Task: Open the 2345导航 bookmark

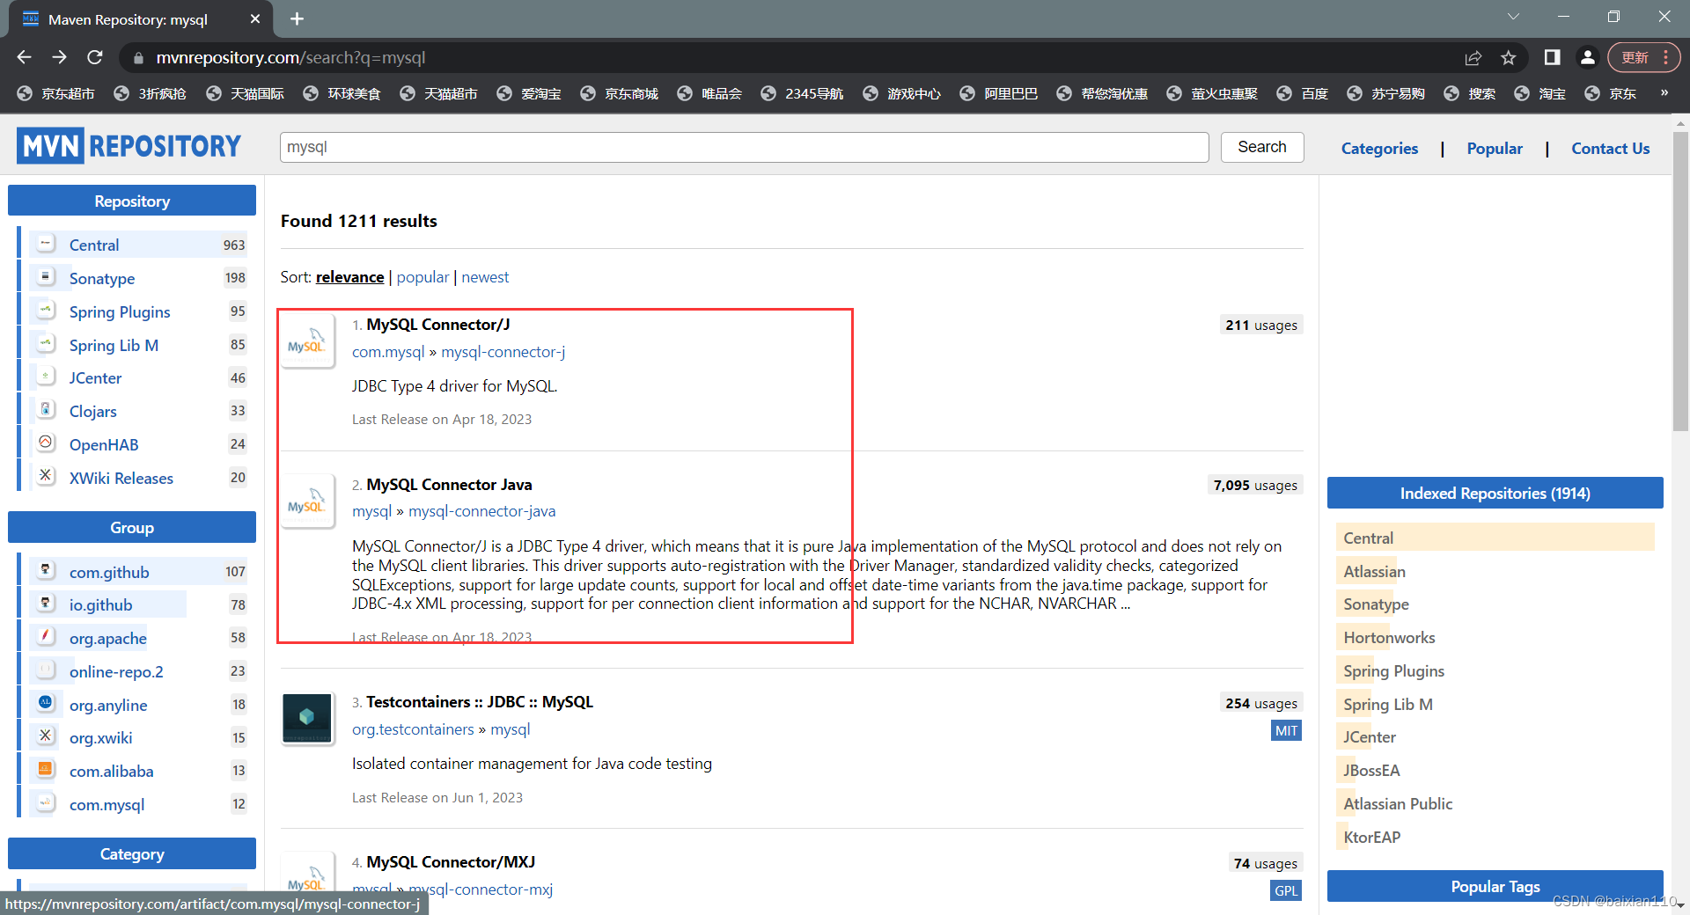Action: (802, 93)
